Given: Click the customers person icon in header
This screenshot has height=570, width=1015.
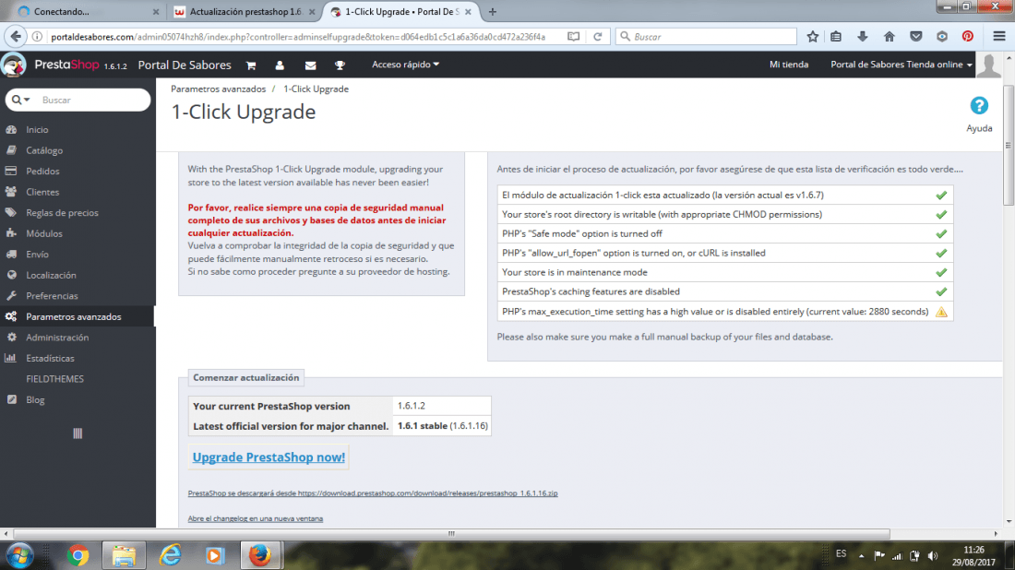Looking at the screenshot, I should [x=280, y=65].
